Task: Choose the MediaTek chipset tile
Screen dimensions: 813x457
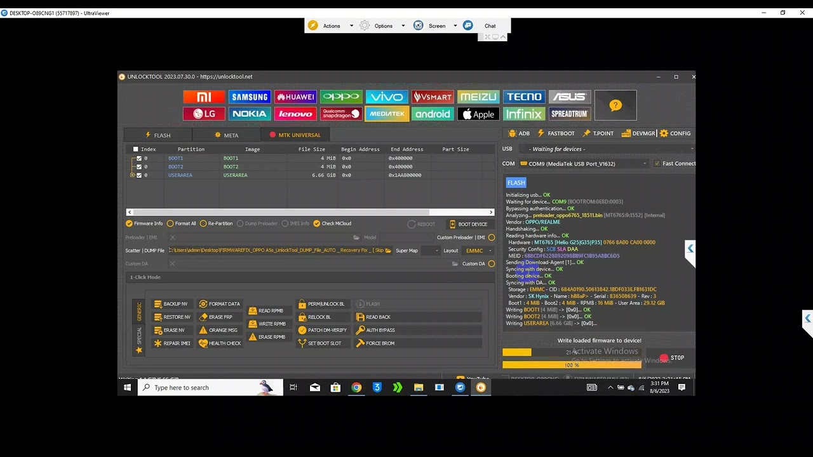Action: (387, 114)
